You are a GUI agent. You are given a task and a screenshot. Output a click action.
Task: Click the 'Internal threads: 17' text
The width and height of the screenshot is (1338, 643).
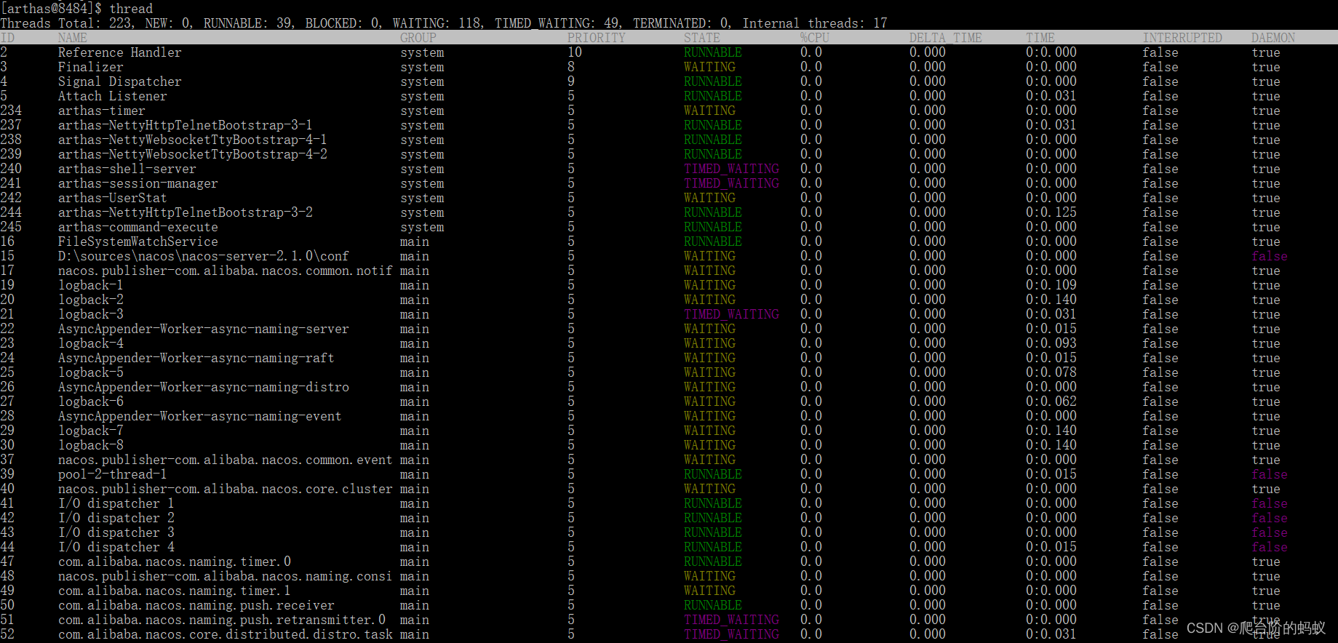[815, 23]
